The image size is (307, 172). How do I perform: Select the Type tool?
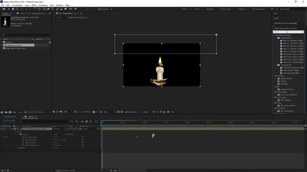tap(52, 9)
